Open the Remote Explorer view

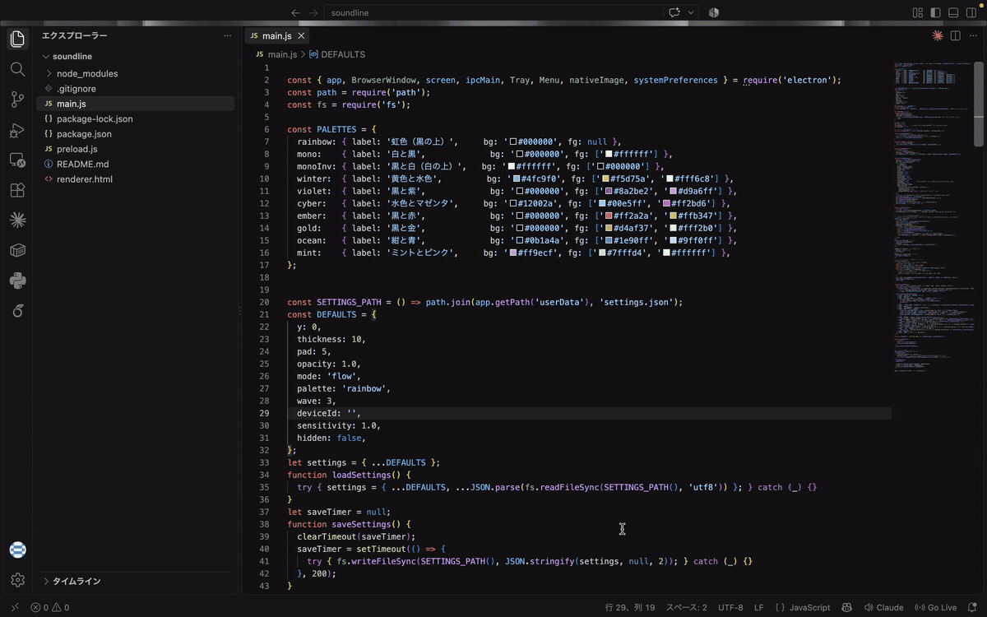coord(17,160)
